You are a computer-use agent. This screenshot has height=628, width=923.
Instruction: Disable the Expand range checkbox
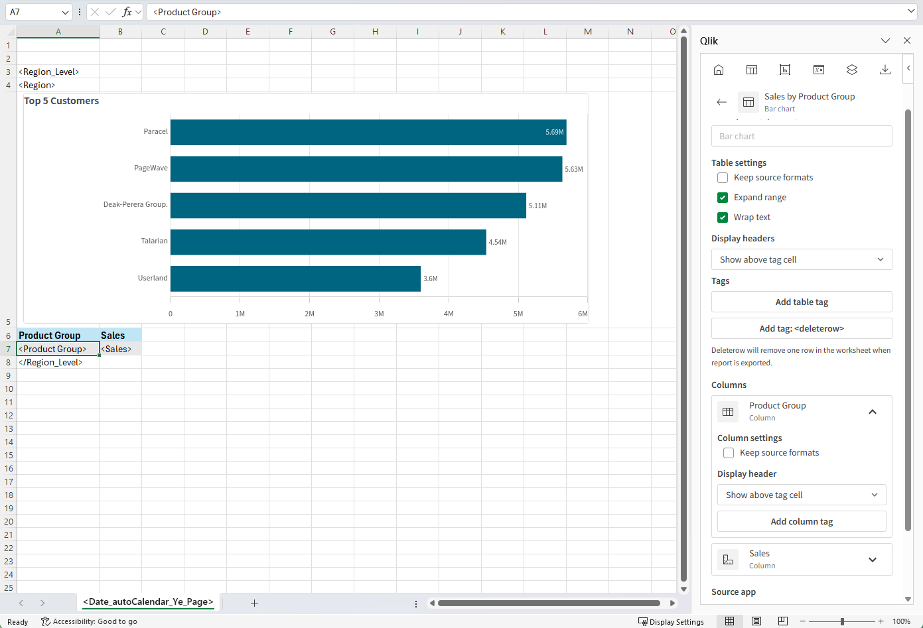click(722, 197)
